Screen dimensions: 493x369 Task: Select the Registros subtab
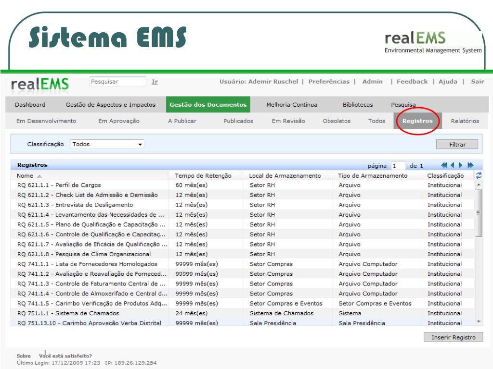[x=417, y=121]
